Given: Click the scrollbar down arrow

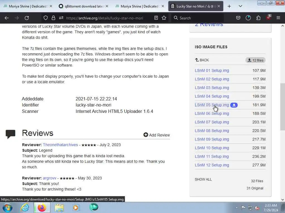Looking at the screenshot, I should point(282,200).
